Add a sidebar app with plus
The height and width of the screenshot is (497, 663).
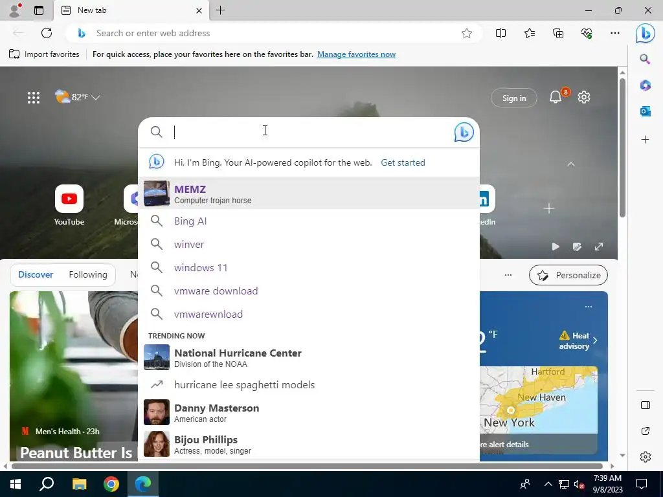645,140
